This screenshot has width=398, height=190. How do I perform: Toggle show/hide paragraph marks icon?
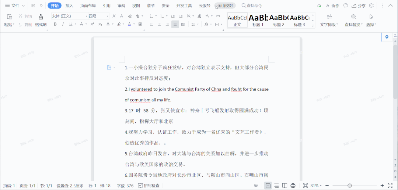point(207,16)
